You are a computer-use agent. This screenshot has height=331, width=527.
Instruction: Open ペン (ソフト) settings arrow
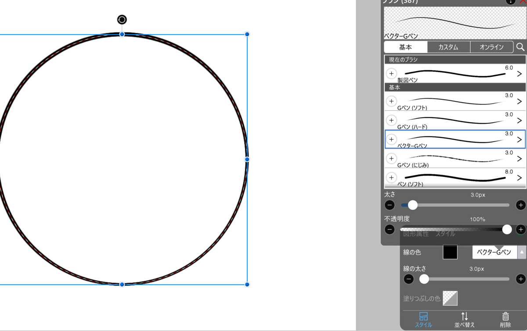pyautogui.click(x=520, y=178)
